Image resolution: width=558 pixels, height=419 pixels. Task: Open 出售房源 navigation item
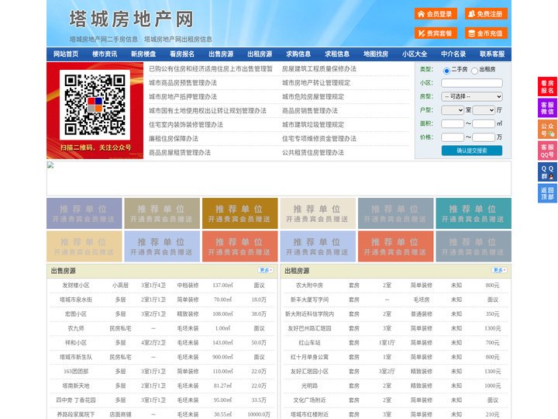tap(221, 54)
